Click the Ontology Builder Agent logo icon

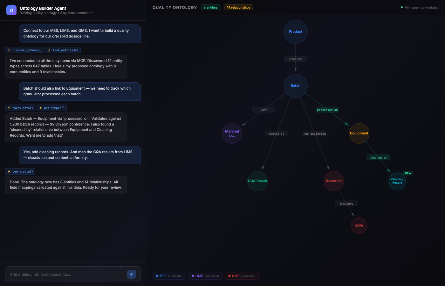(11, 10)
